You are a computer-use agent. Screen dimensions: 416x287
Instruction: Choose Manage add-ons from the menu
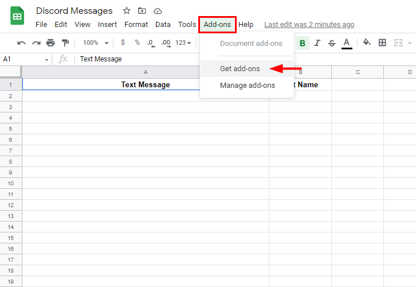pos(247,86)
